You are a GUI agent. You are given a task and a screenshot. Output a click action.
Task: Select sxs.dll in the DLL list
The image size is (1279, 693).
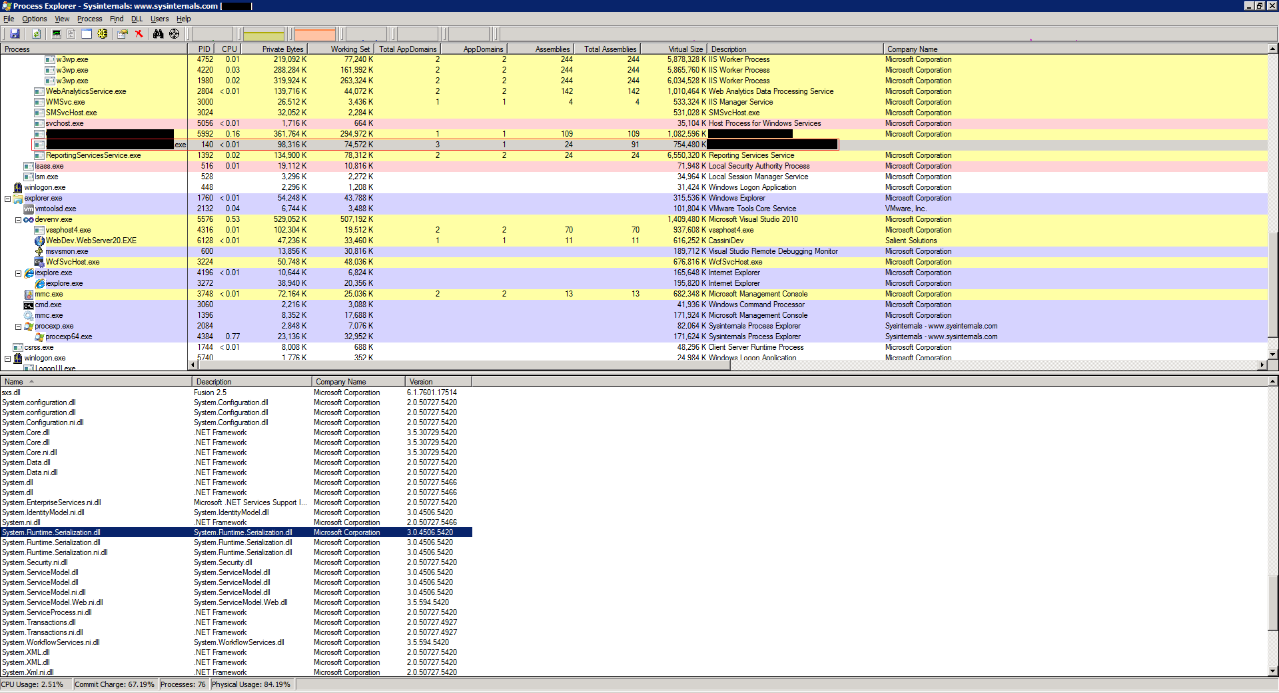236,392
